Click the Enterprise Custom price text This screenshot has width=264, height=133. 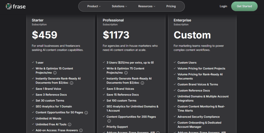(x=192, y=35)
